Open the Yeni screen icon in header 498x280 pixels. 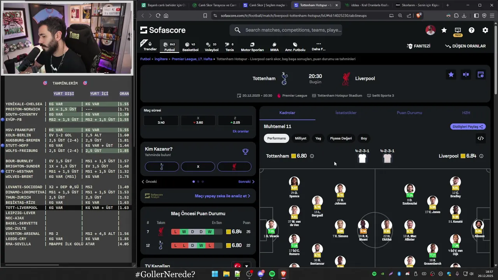(x=458, y=31)
